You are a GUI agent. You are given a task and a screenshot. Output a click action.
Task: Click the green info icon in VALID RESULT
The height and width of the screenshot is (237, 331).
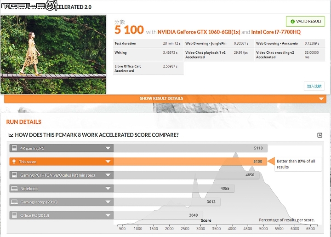click(292, 22)
